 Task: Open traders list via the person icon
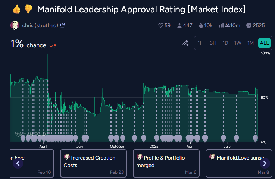point(179,26)
